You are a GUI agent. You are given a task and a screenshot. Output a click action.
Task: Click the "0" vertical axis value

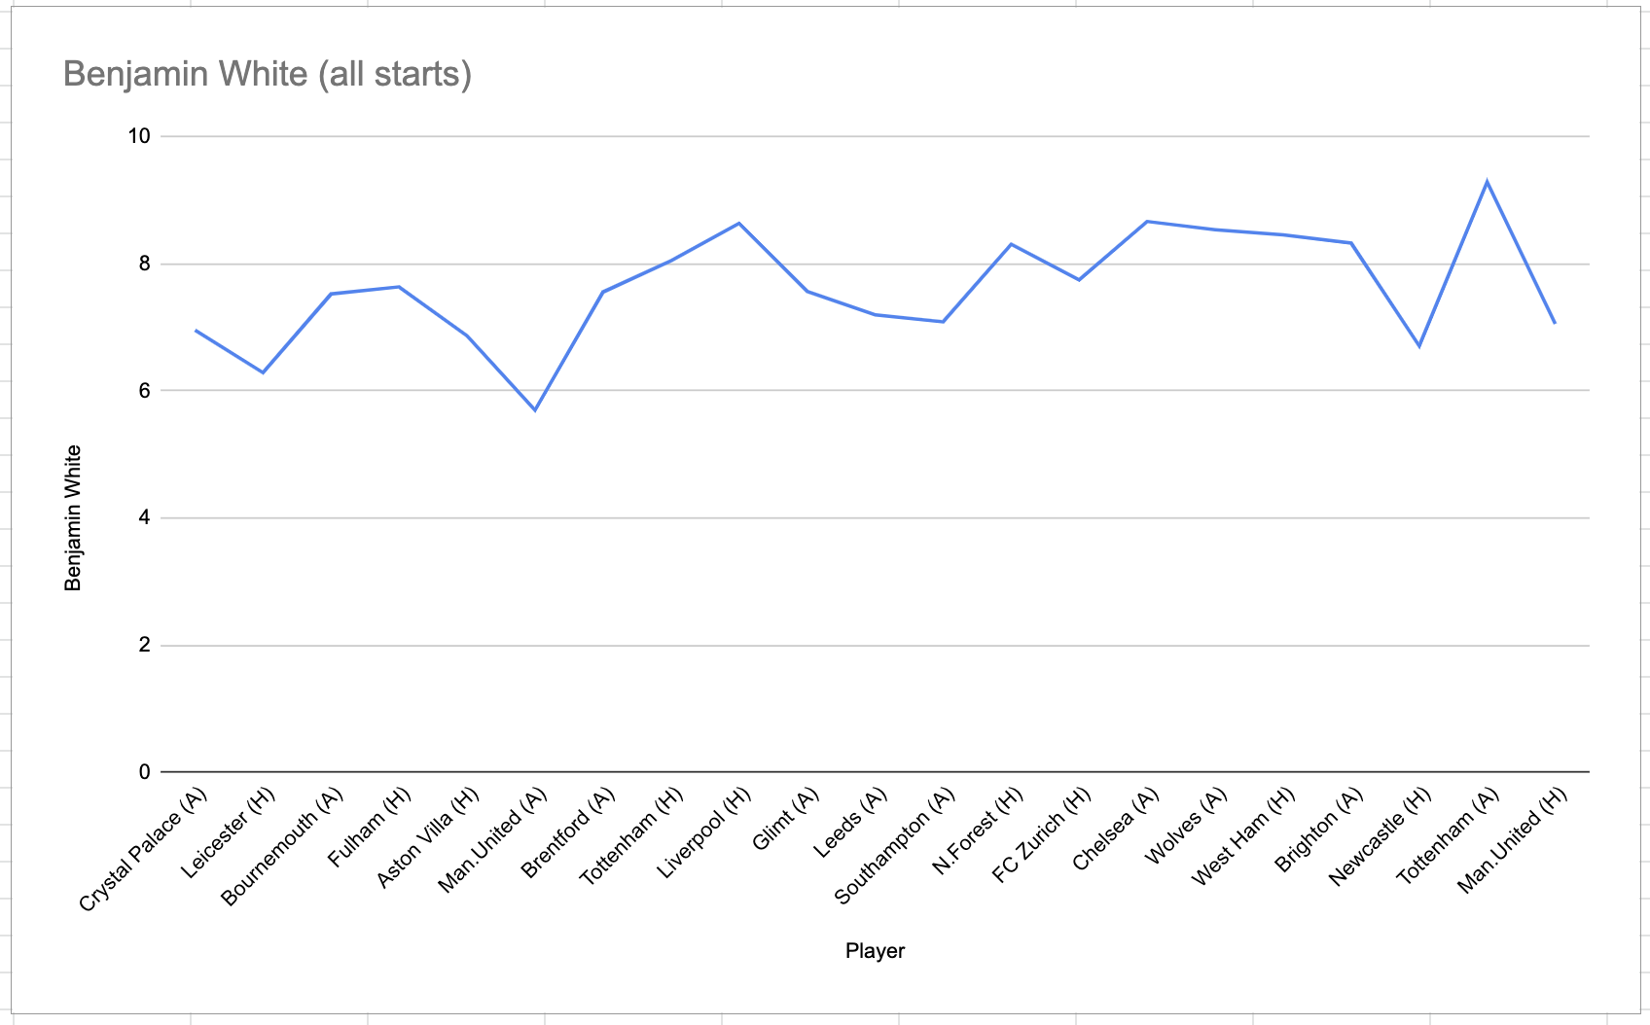pyautogui.click(x=145, y=772)
